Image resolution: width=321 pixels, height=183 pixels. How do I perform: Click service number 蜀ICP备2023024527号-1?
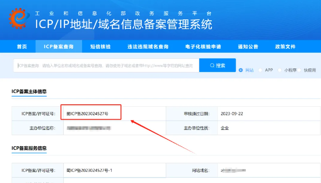[x=89, y=170]
